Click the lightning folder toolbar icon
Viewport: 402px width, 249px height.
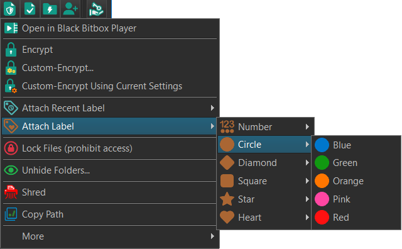[50, 9]
